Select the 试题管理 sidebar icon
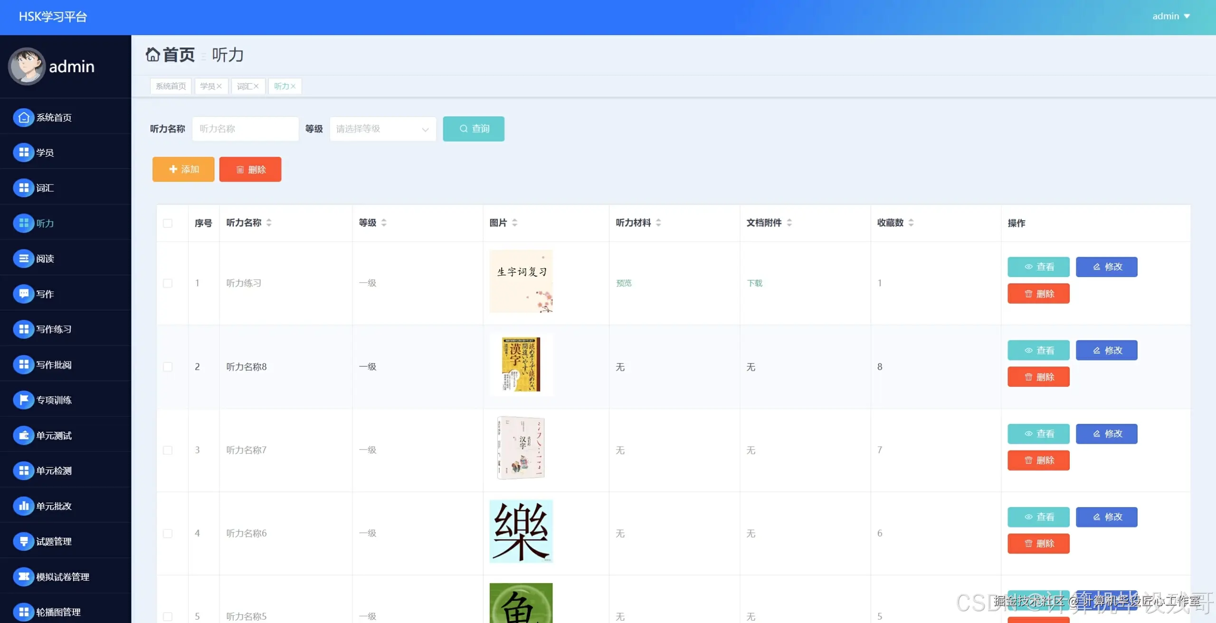1216x623 pixels. [x=24, y=541]
